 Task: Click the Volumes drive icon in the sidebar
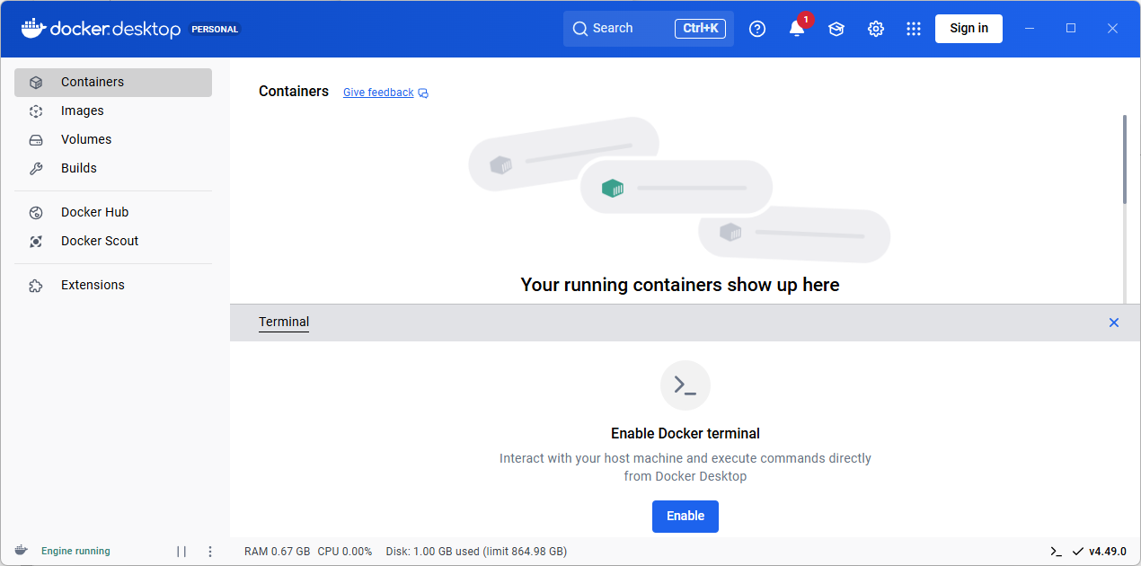click(x=36, y=139)
